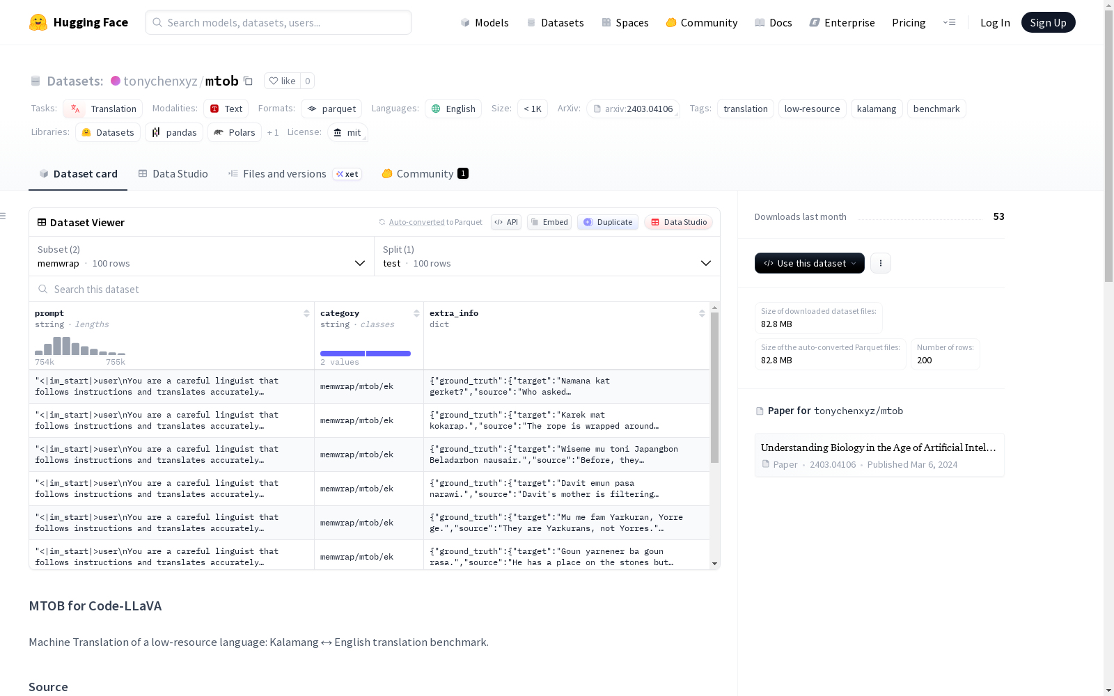Show the +1 more libraries
Image resolution: width=1114 pixels, height=696 pixels.
pyautogui.click(x=273, y=132)
